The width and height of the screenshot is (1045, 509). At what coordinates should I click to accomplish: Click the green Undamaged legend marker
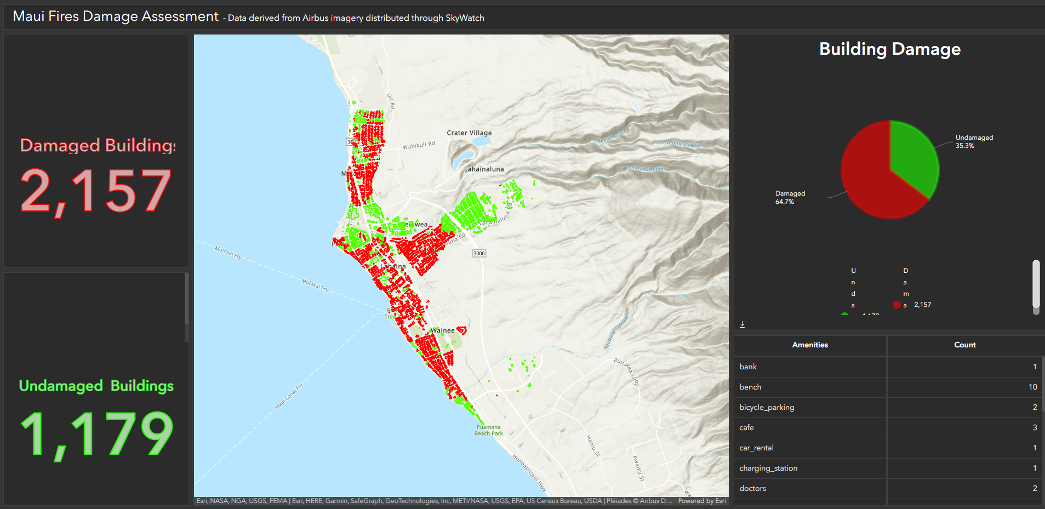pyautogui.click(x=844, y=314)
